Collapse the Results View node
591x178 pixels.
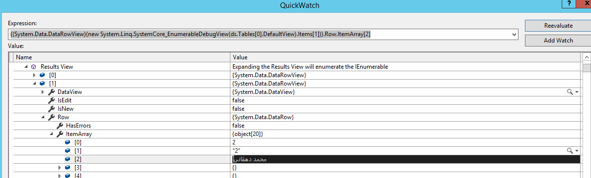[26, 67]
